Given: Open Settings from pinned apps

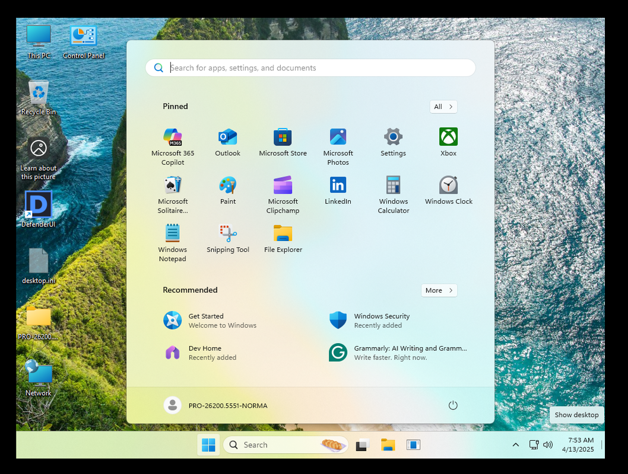Looking at the screenshot, I should (393, 142).
